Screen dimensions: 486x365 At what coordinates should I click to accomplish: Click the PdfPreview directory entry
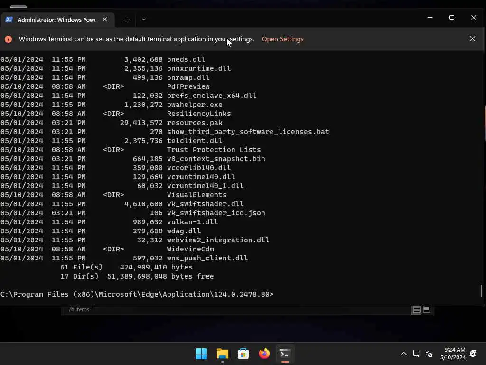pos(188,86)
